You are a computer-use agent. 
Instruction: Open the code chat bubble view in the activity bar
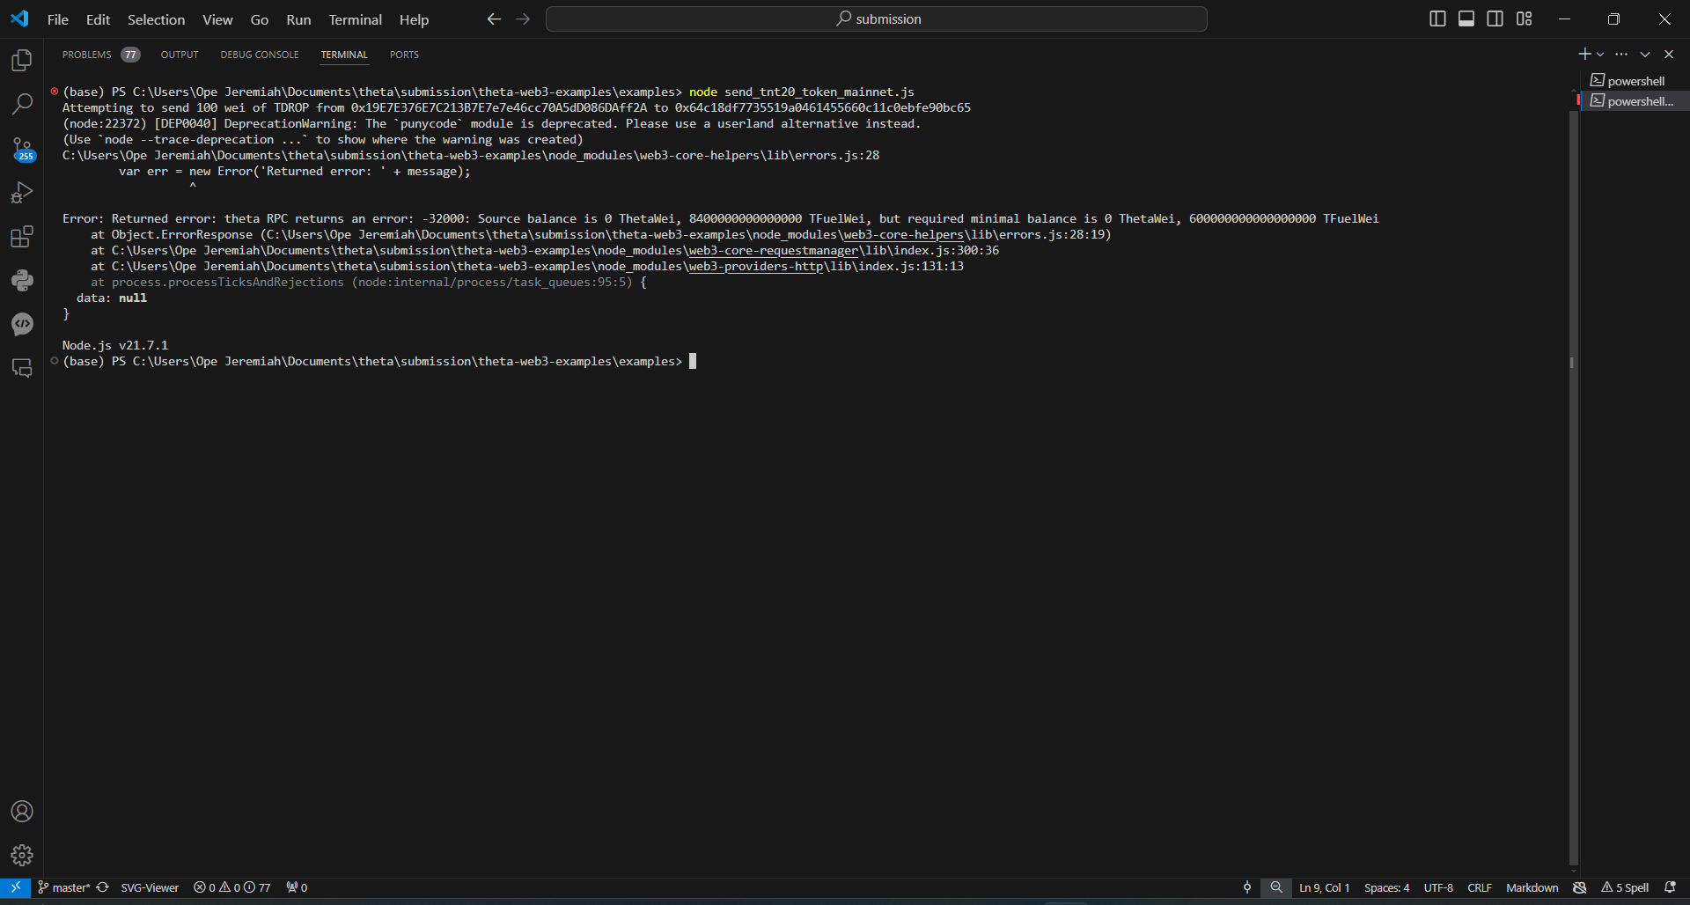tap(22, 324)
